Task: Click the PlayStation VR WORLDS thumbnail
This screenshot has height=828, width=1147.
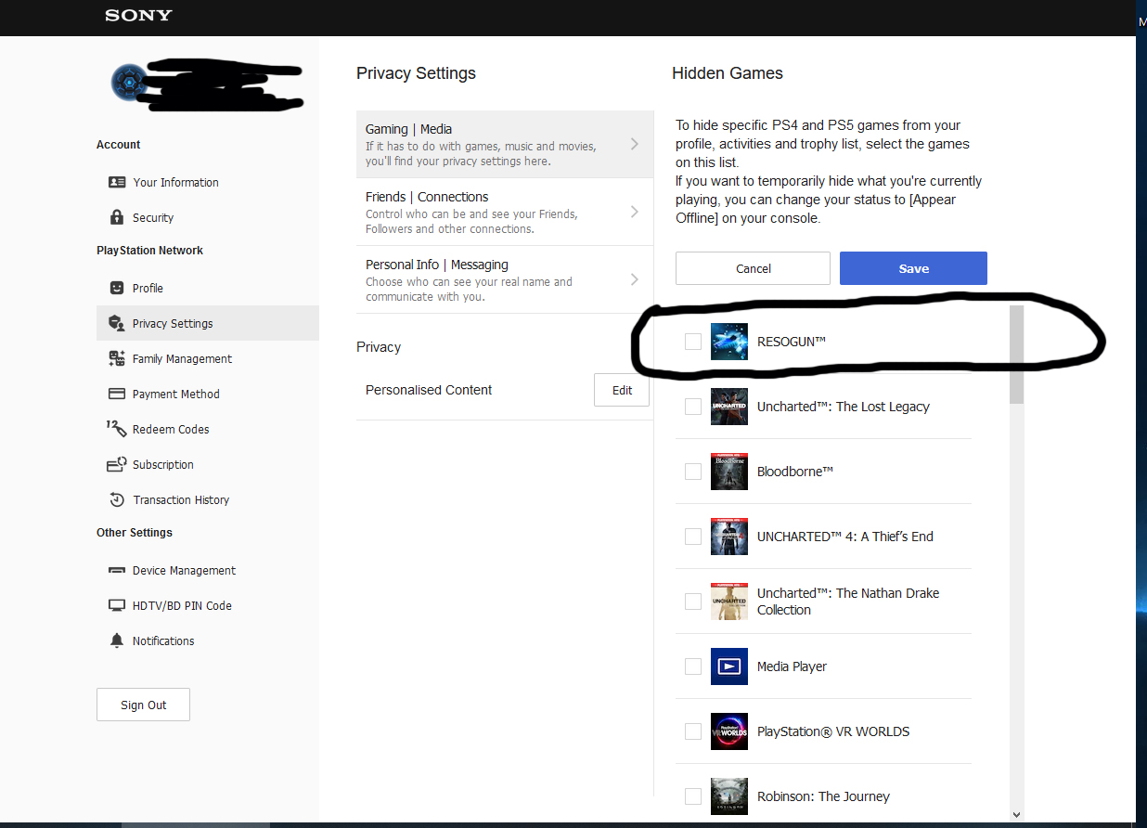Action: [x=729, y=731]
